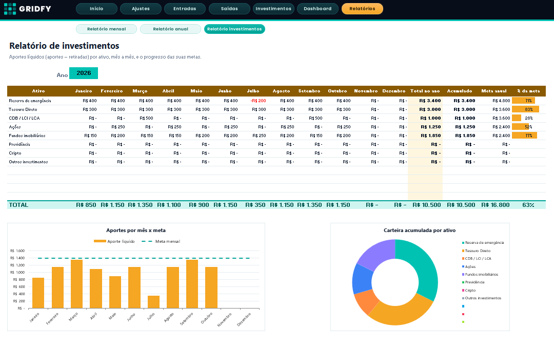Screen dimensions: 554x346
Task: Click the Ativo column header
Action: tap(38, 91)
